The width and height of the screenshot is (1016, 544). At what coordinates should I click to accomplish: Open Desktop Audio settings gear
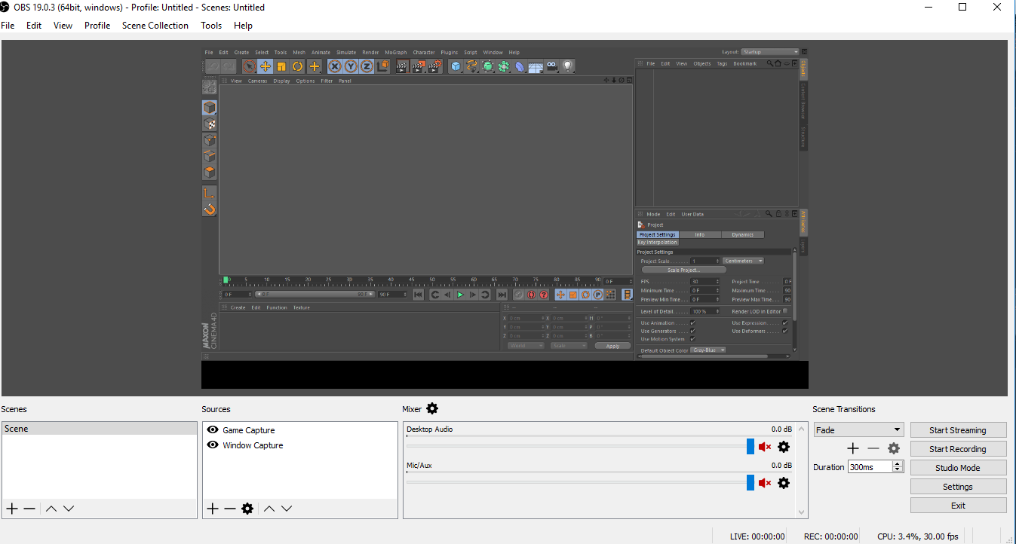[x=784, y=447]
